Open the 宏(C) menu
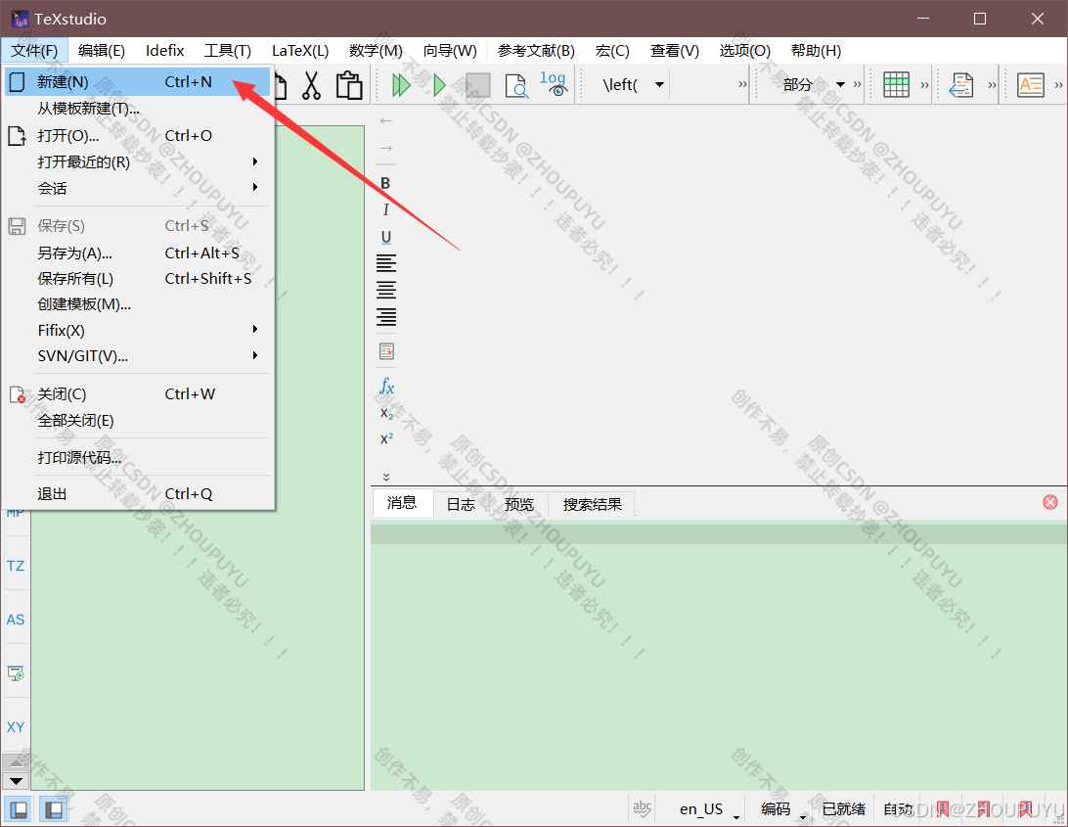The height and width of the screenshot is (827, 1068). (612, 51)
